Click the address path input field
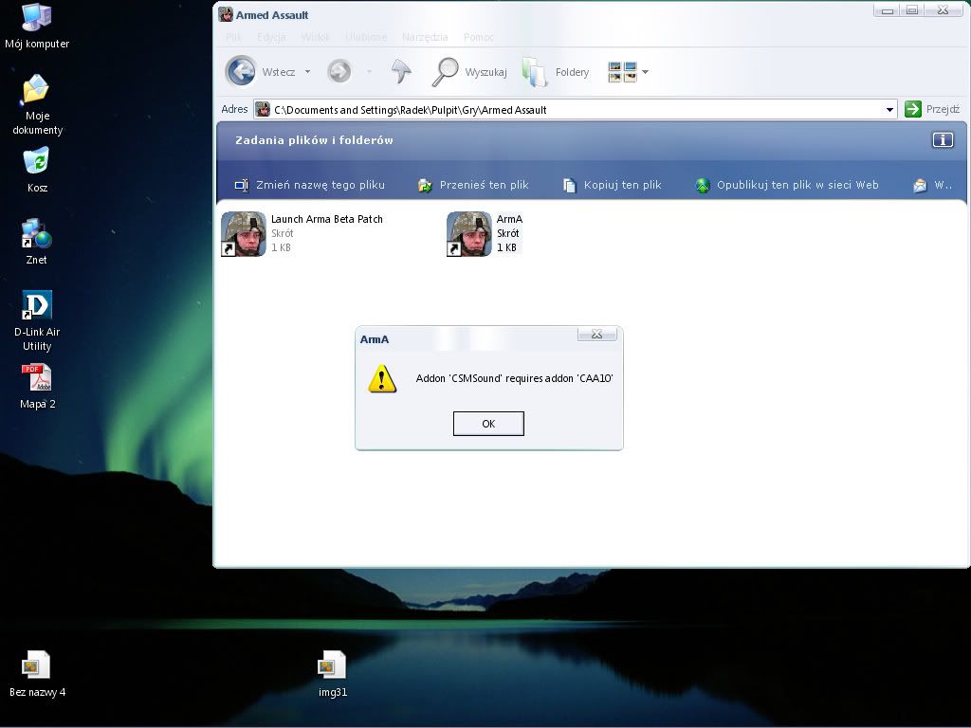This screenshot has width=971, height=728. point(575,110)
